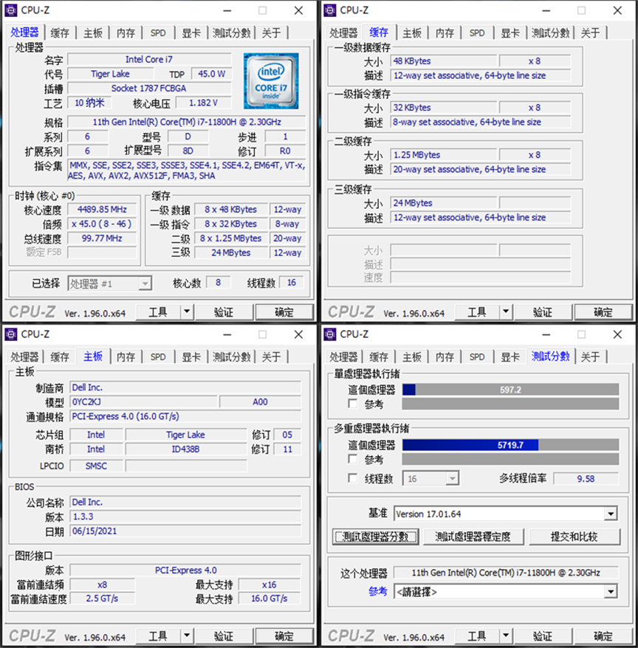Click the 验证 button in cache window
638x648 pixels.
[543, 311]
